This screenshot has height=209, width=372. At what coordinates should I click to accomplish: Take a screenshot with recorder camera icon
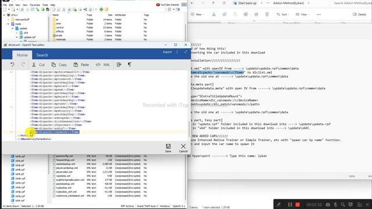pos(328,204)
